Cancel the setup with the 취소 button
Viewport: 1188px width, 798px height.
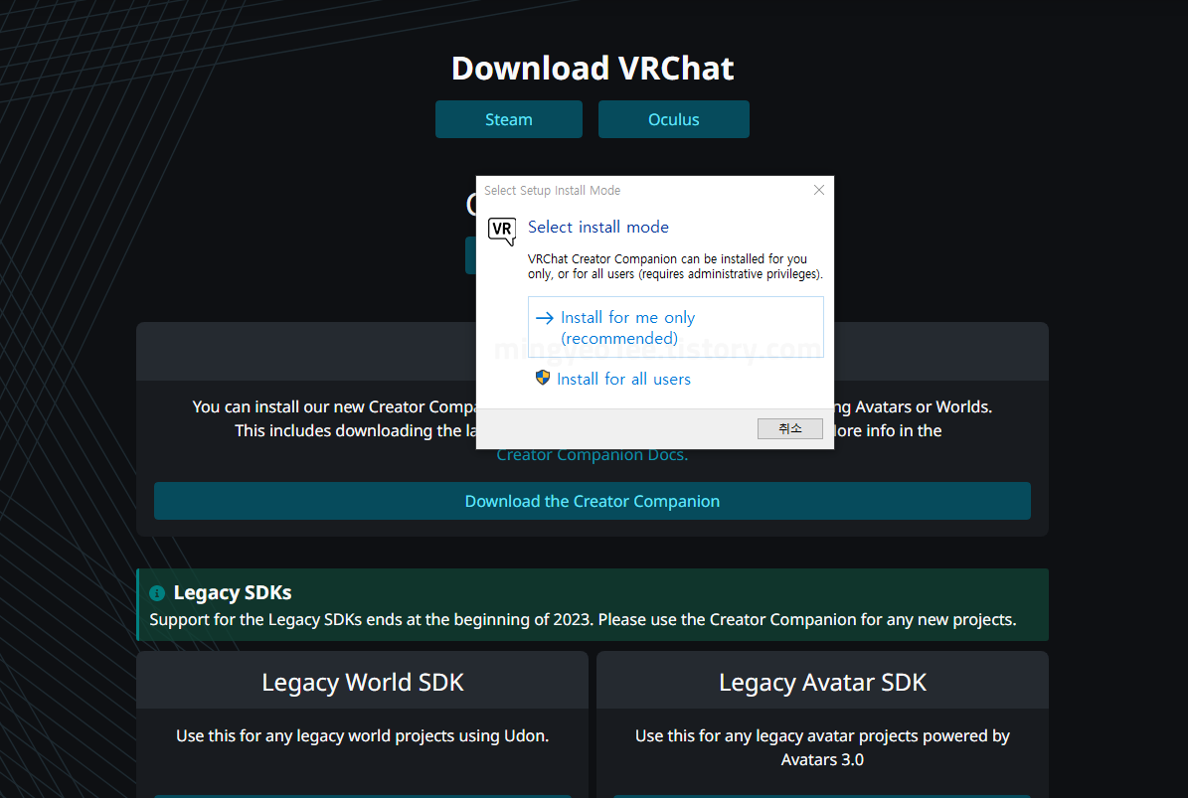pyautogui.click(x=790, y=428)
